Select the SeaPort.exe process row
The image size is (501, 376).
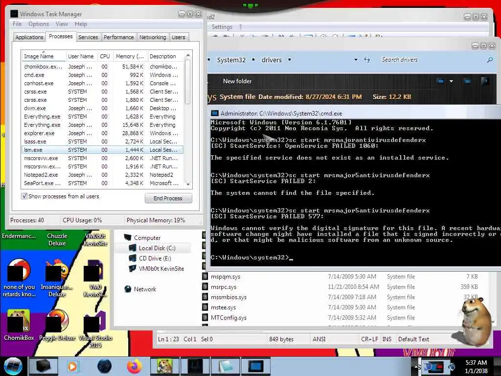tap(102, 183)
